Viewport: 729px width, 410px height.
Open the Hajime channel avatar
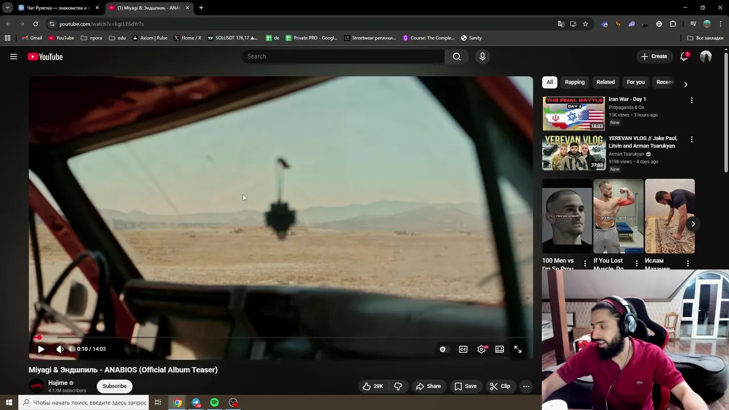pos(36,386)
